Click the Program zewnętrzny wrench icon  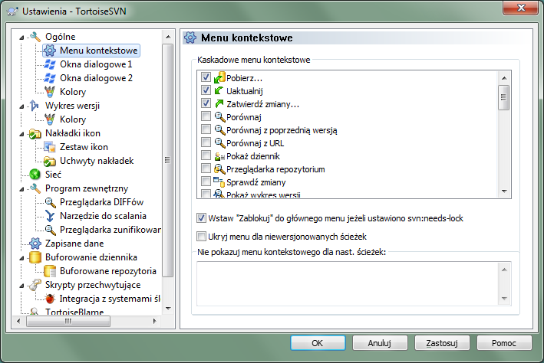click(x=35, y=188)
